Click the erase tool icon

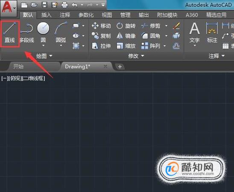click(x=176, y=26)
